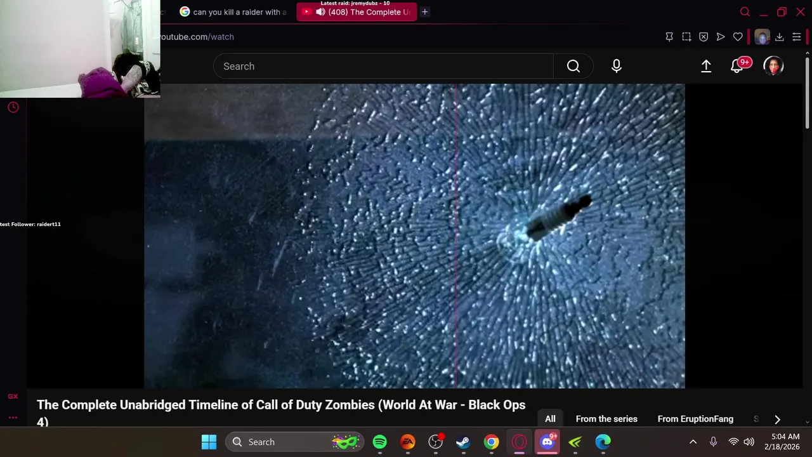The width and height of the screenshot is (812, 457).
Task: Click the Windows taskbar Search box
Action: tap(296, 442)
